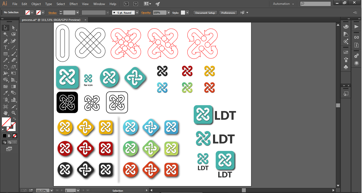362x193 pixels.
Task: Activate the Type tool
Action: [x=6, y=48]
